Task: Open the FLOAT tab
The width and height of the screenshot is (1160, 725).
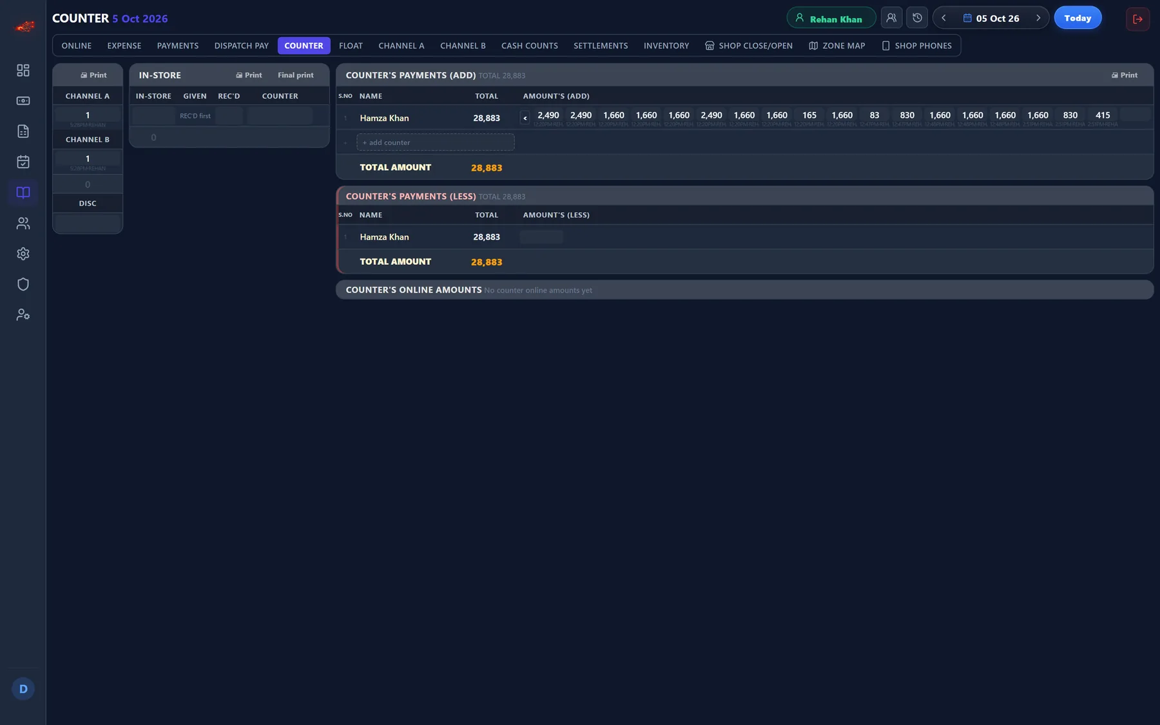Action: (351, 46)
